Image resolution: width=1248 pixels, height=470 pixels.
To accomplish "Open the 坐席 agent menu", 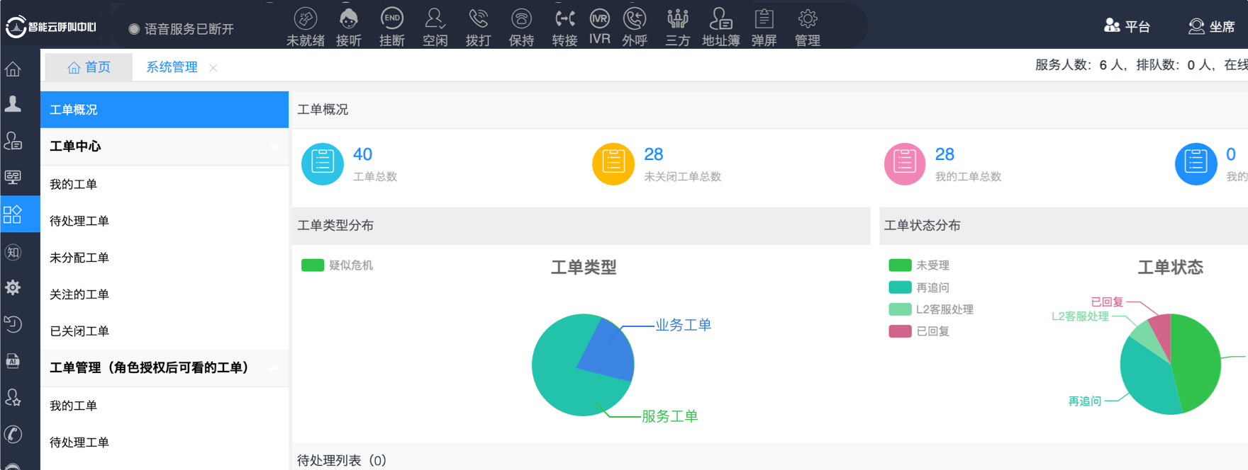I will click(1211, 27).
